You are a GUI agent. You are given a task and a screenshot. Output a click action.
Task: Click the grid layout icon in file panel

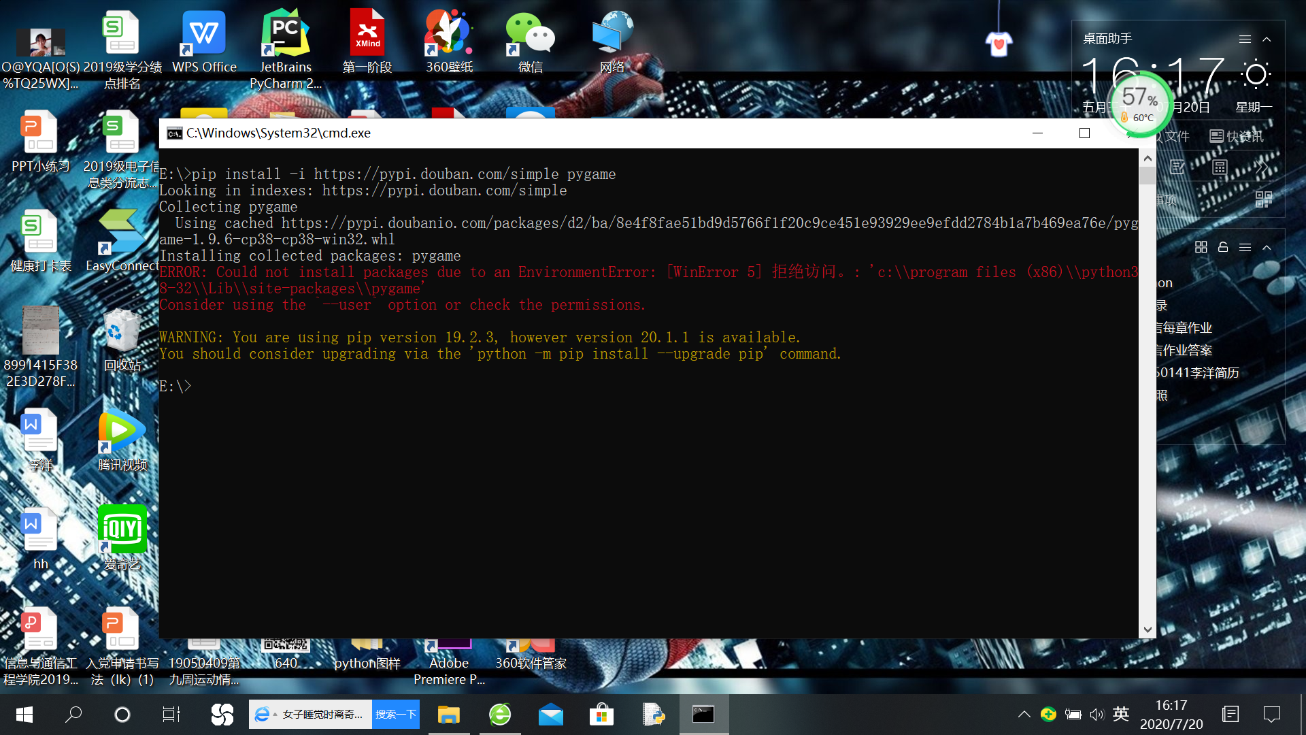click(1201, 247)
